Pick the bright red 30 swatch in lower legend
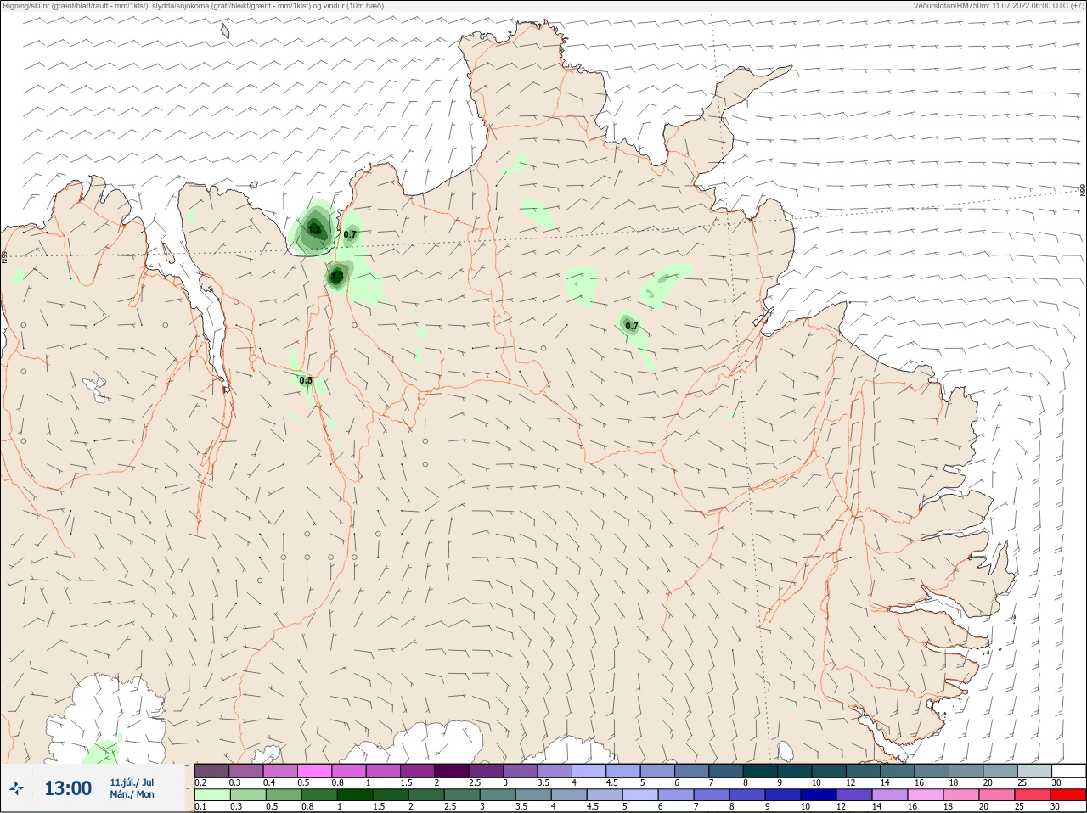This screenshot has width=1087, height=813. tap(1068, 795)
